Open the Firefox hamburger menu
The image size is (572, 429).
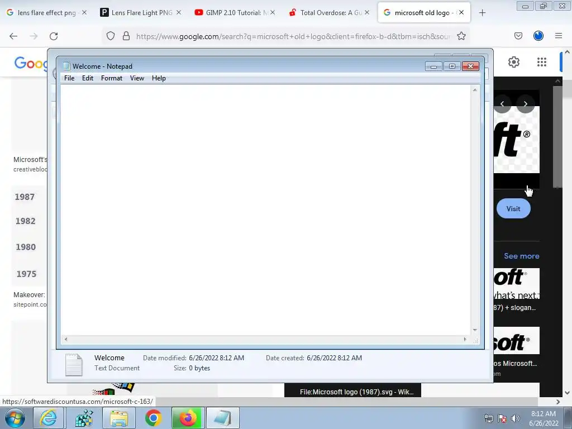coord(559,36)
